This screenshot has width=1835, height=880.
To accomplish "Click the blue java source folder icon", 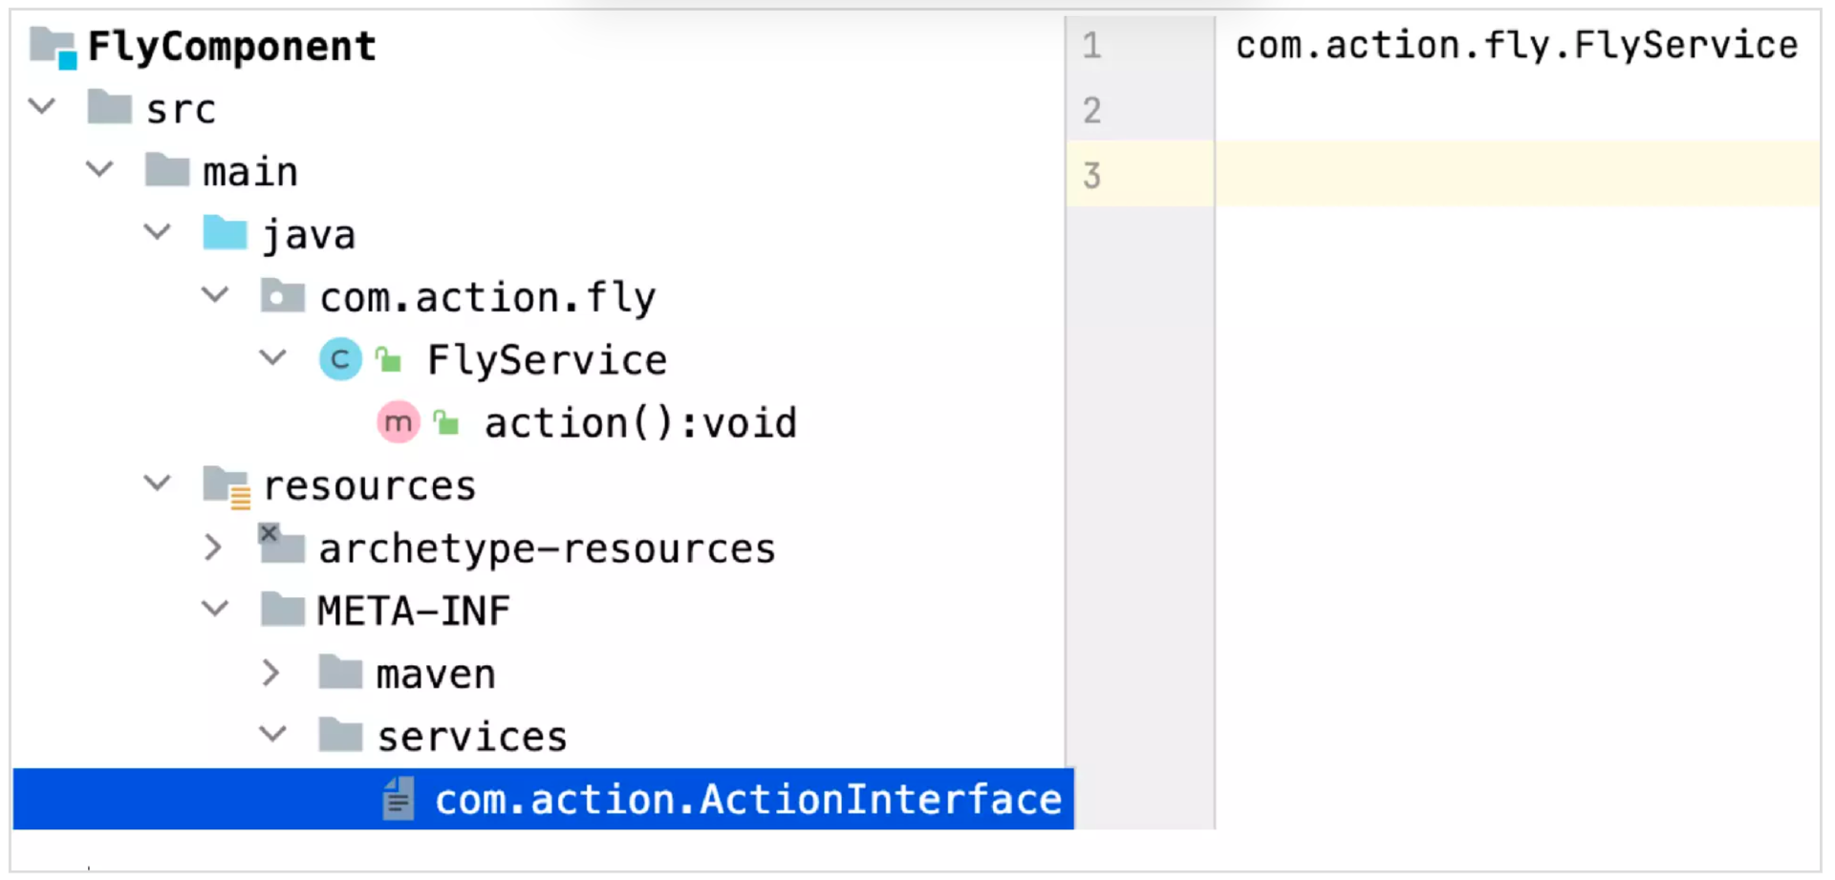I will 226,233.
